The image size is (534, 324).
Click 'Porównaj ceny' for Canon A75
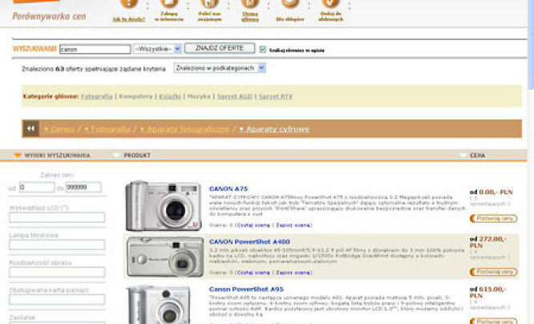click(x=493, y=218)
